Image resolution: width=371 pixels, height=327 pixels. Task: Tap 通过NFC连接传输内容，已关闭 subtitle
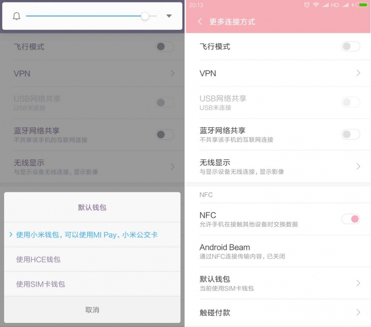pos(242,256)
